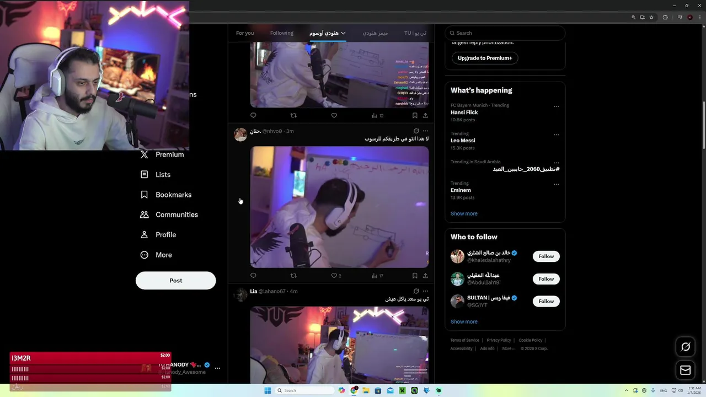Like the top post with 12 views

334,115
